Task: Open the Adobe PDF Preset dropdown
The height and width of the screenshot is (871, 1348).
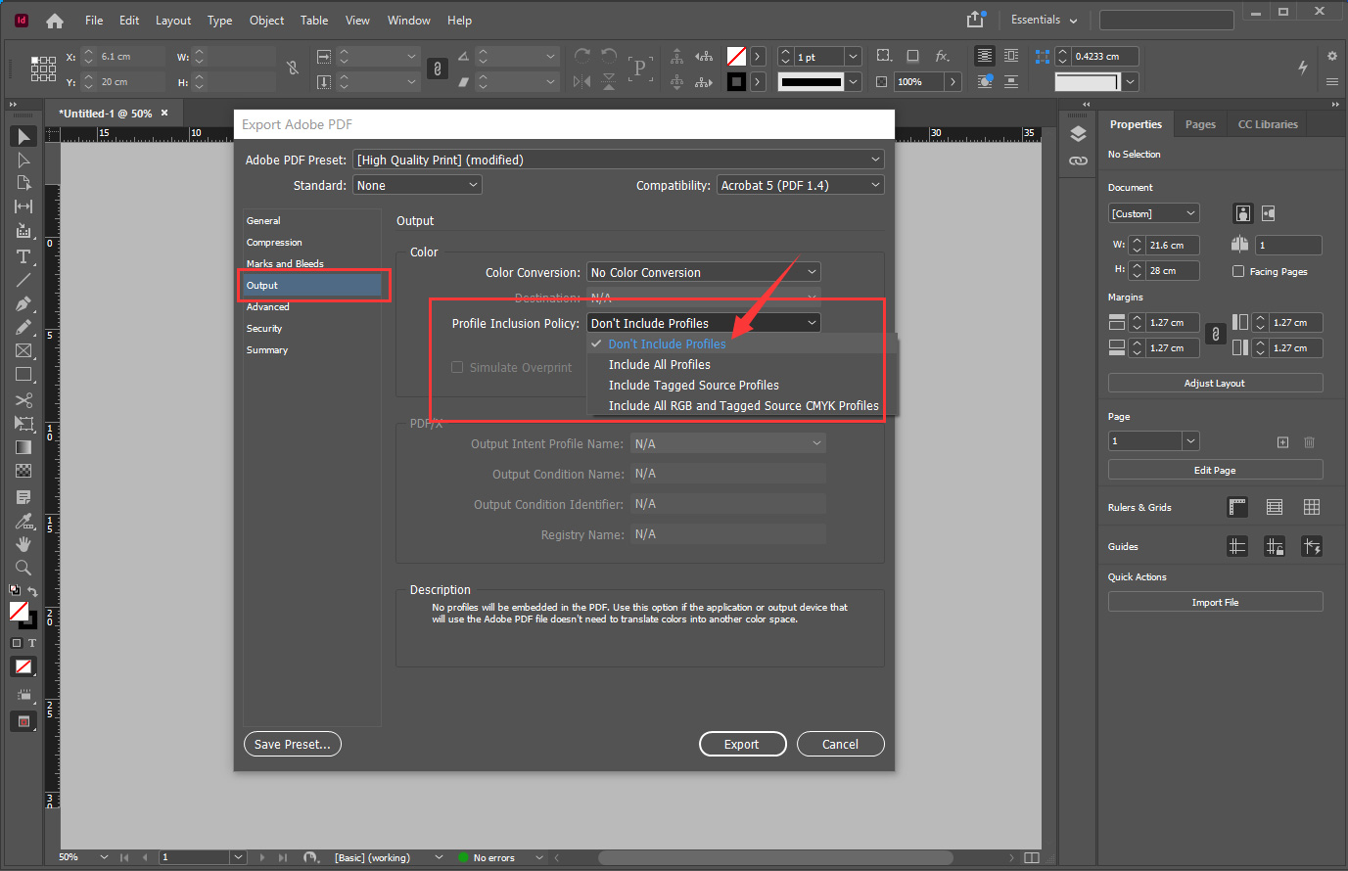Action: click(x=619, y=160)
